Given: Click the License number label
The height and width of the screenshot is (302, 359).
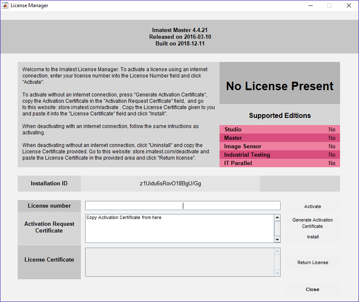Looking at the screenshot, I should (49, 206).
